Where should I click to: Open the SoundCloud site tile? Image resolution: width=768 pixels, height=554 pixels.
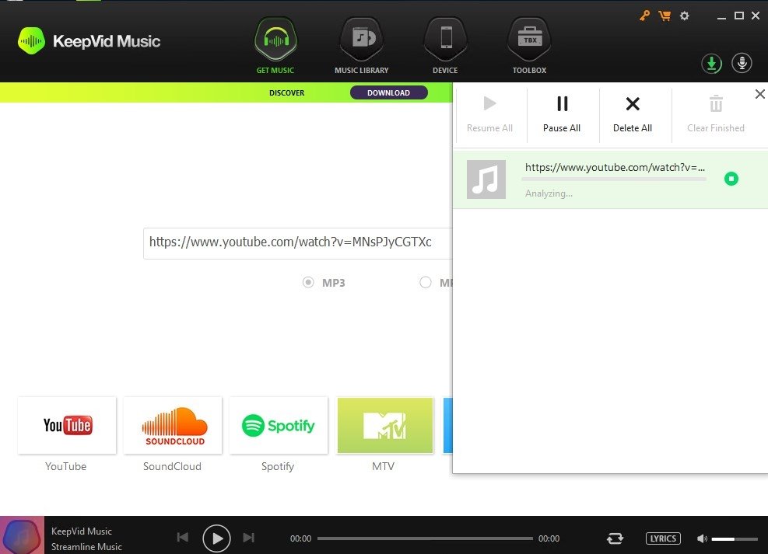click(x=173, y=425)
